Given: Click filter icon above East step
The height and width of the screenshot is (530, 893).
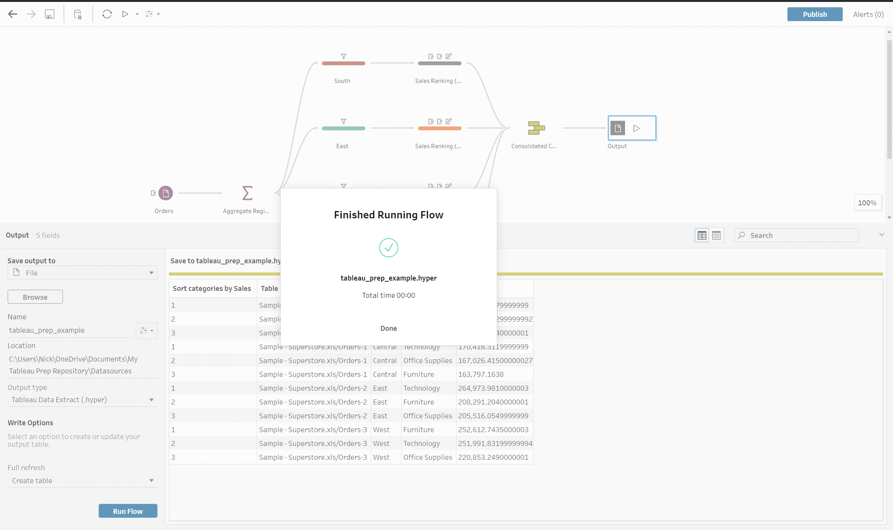Looking at the screenshot, I should [344, 122].
